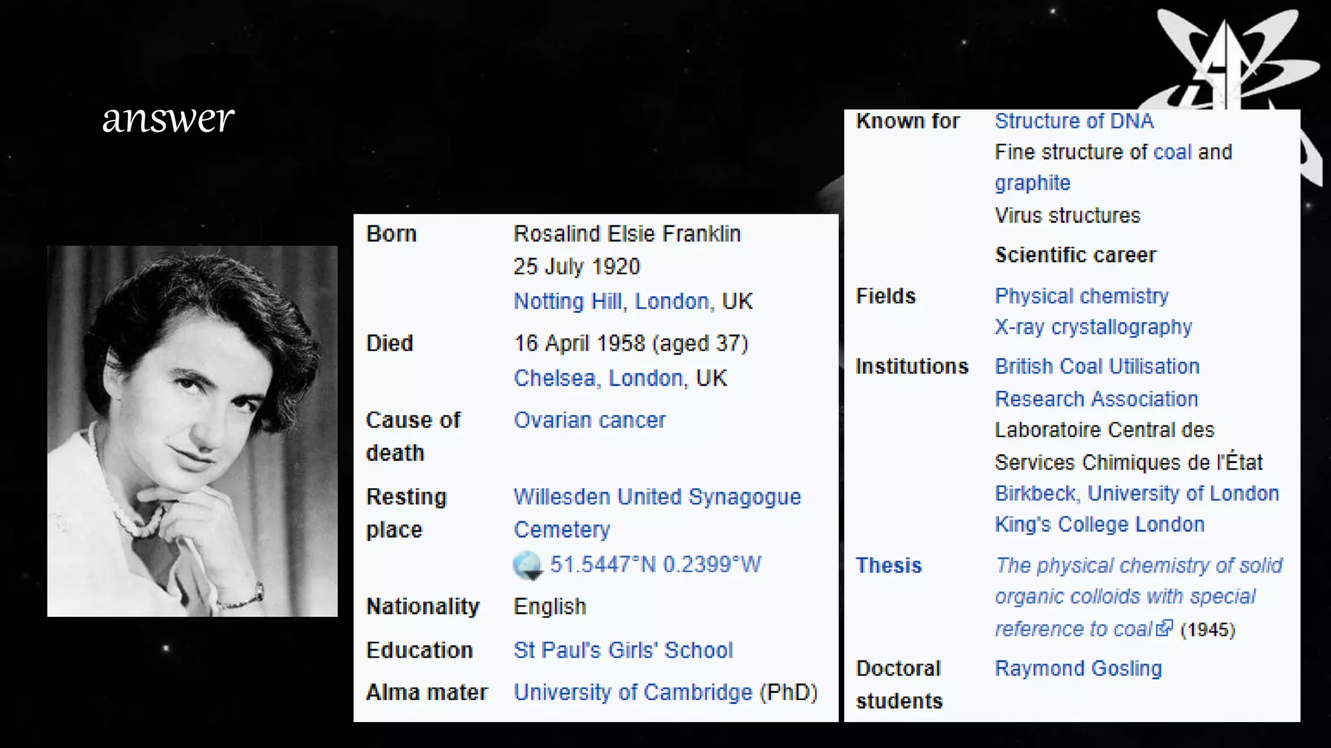Viewport: 1331px width, 748px height.
Task: Click the globe coordinates icon
Action: click(527, 565)
